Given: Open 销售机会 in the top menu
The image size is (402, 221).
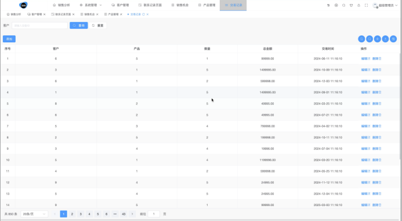Looking at the screenshot, I should point(180,5).
